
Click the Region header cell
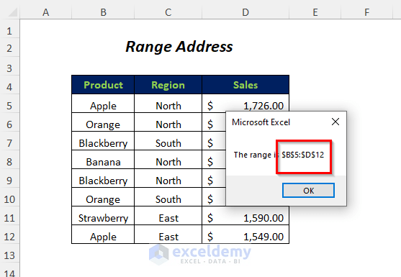168,85
